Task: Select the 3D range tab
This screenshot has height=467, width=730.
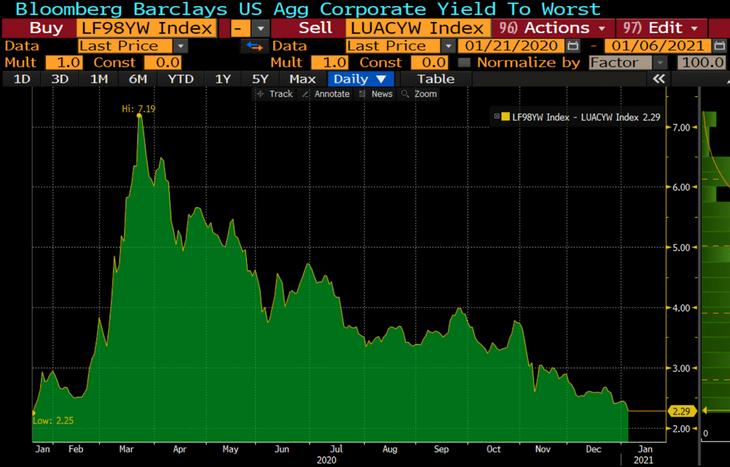Action: pos(60,79)
